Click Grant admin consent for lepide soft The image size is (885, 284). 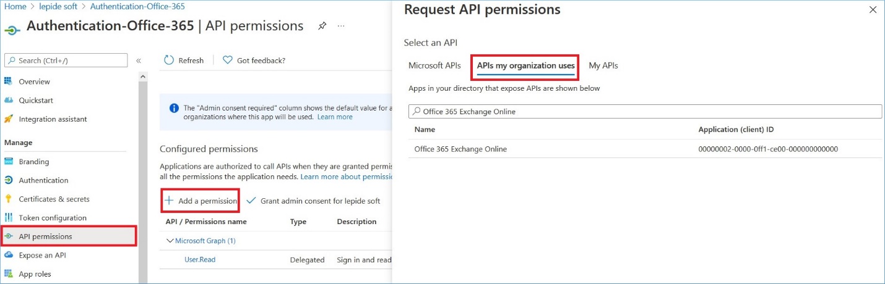[313, 201]
